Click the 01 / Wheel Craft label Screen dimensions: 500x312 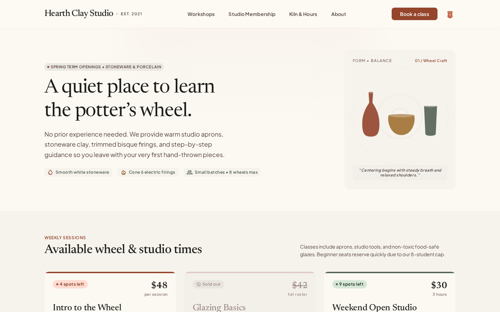(431, 61)
